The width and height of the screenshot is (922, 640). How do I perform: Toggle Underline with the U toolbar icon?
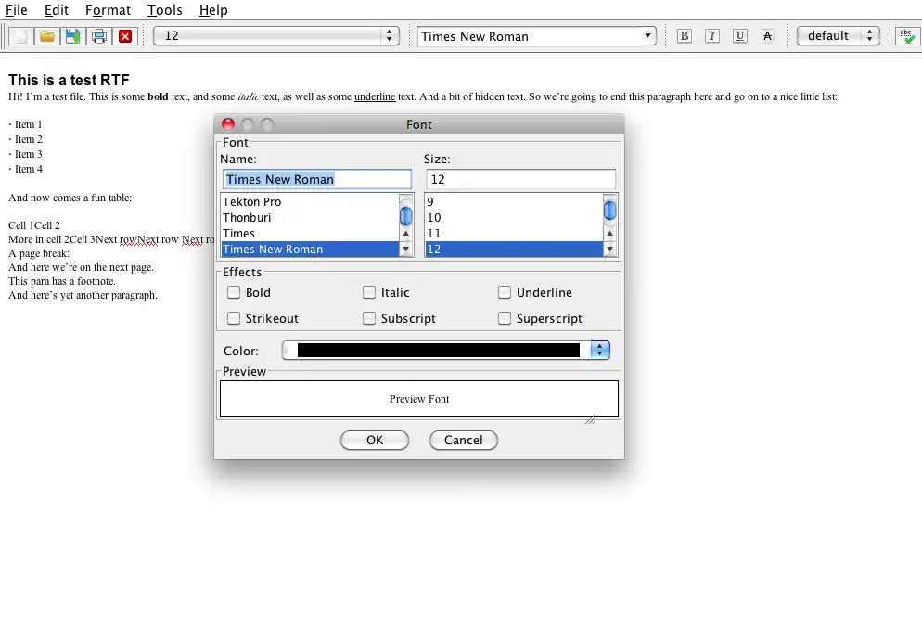[x=739, y=36]
